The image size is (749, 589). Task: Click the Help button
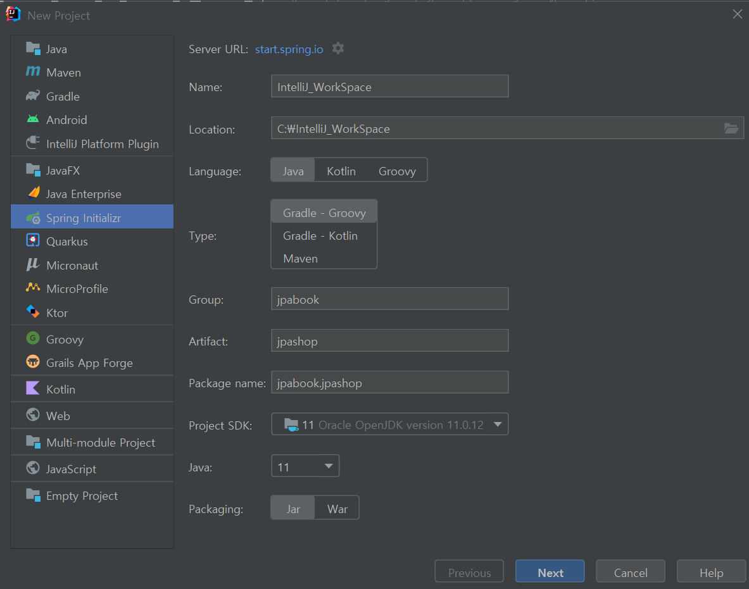pos(711,572)
